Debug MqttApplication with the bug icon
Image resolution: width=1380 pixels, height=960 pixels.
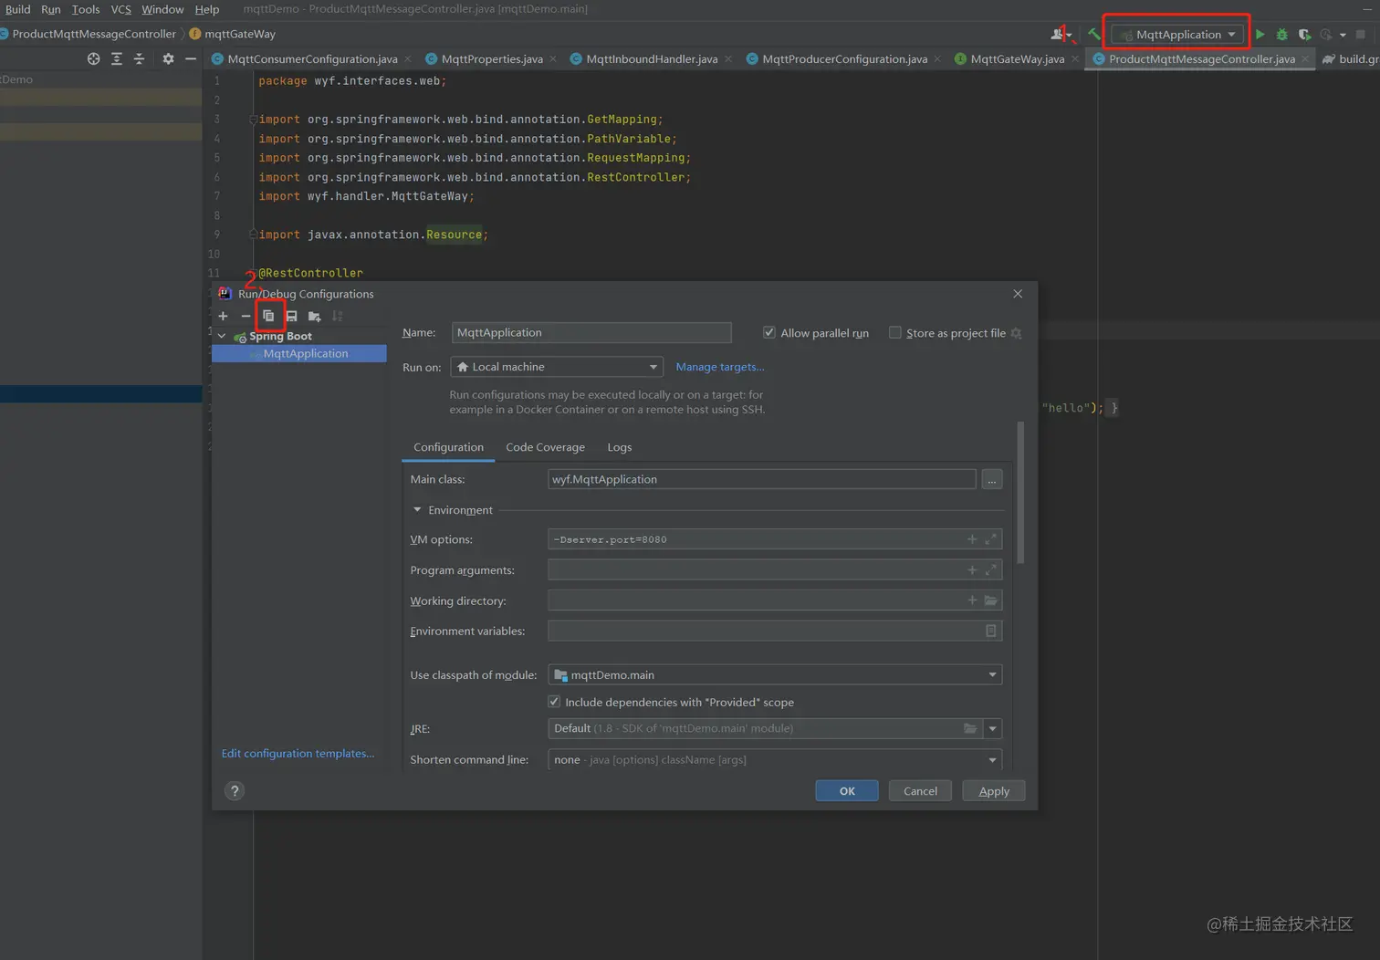(1281, 35)
